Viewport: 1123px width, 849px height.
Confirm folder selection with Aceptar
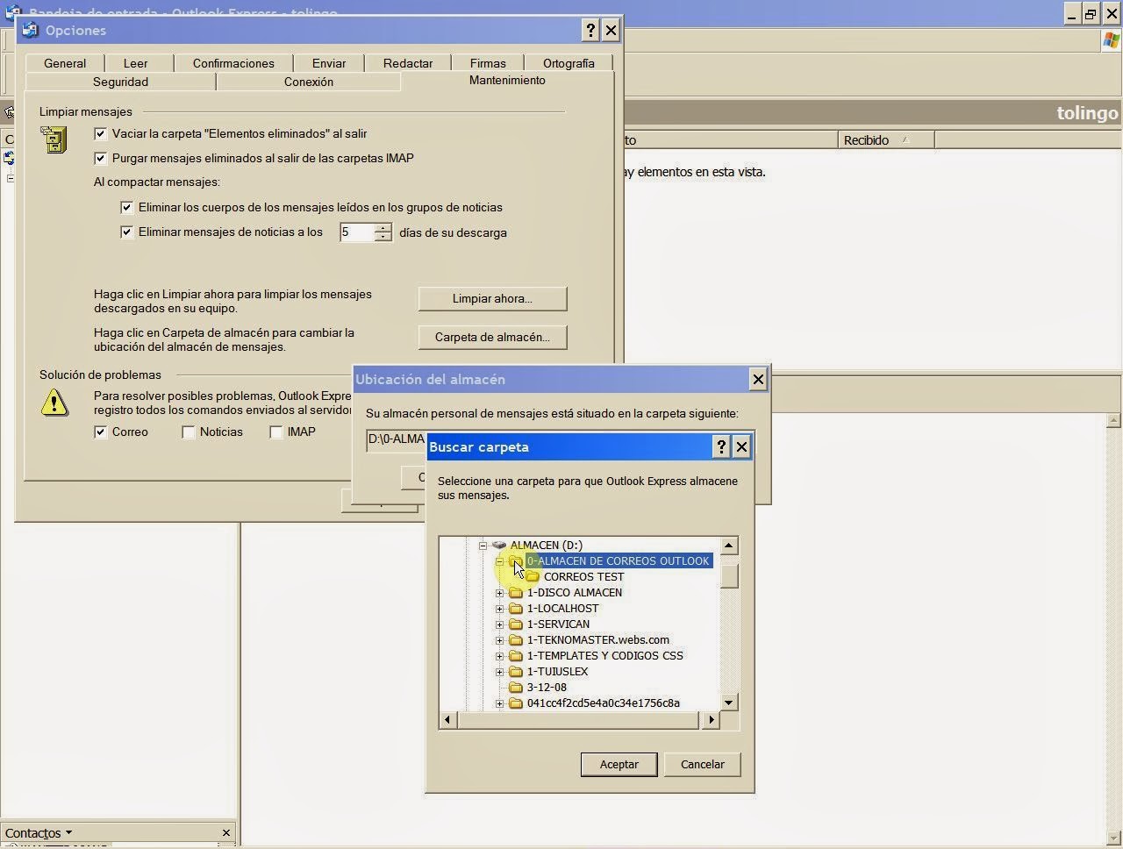pos(619,764)
